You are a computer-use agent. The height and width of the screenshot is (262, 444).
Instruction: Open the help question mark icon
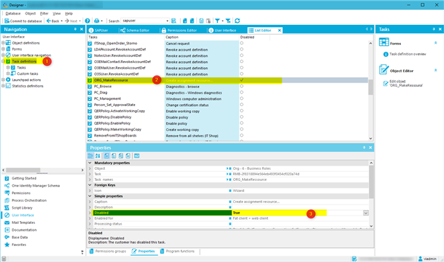pyautogui.click(x=87, y=21)
